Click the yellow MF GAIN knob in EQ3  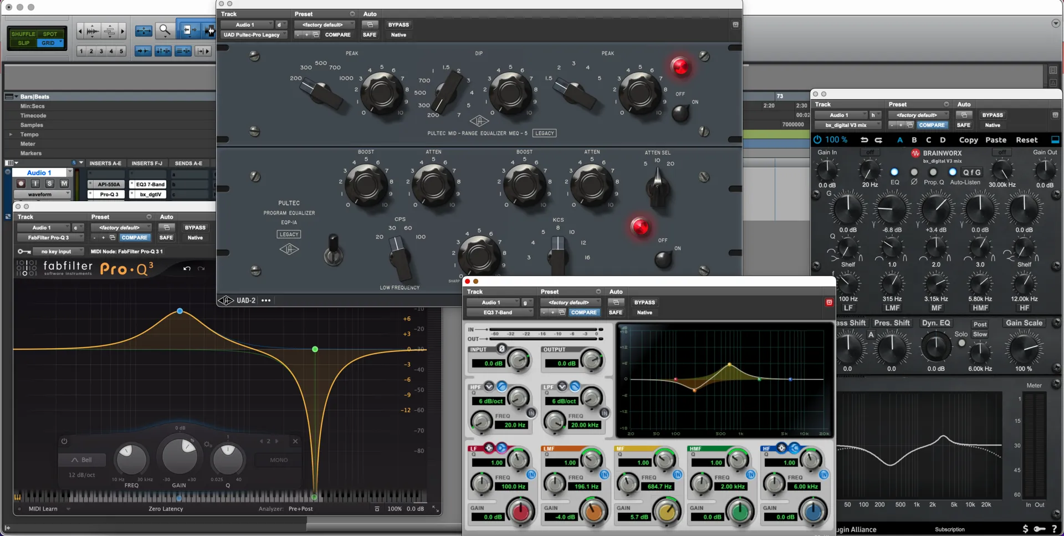point(666,512)
